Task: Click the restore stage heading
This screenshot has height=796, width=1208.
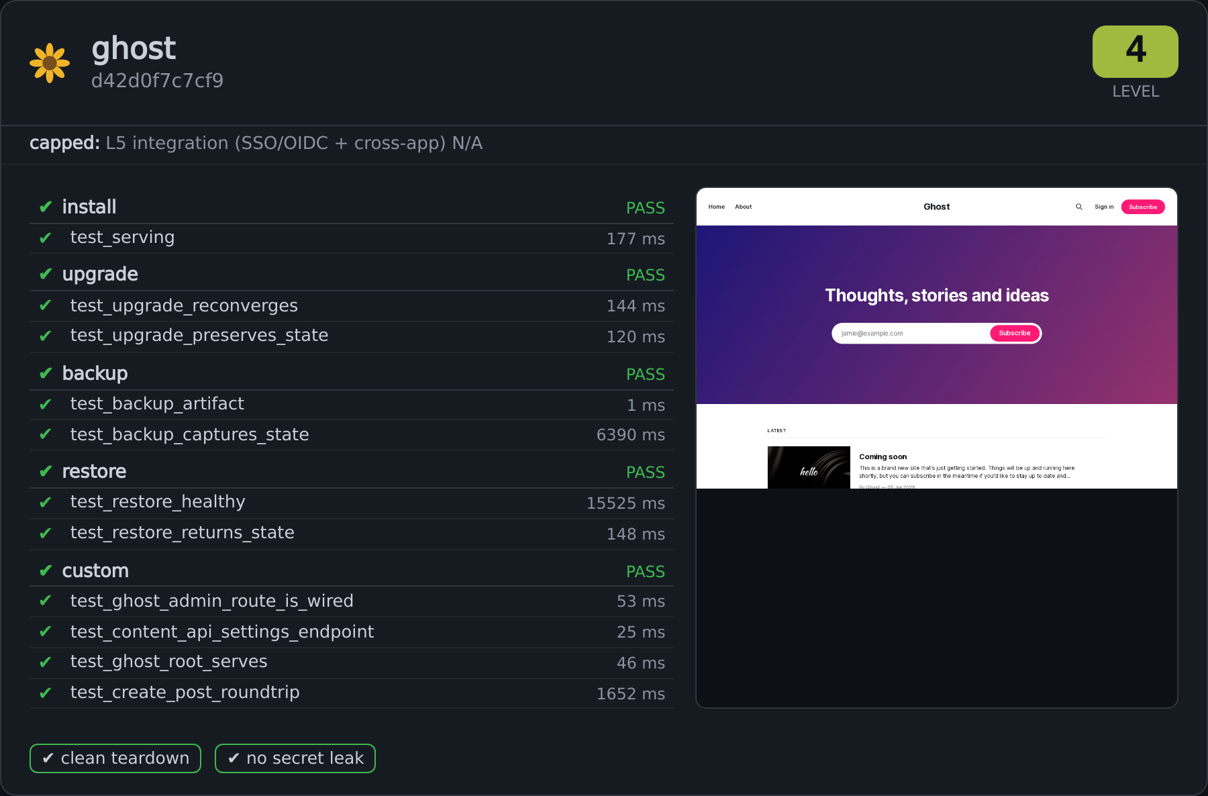Action: pos(94,471)
